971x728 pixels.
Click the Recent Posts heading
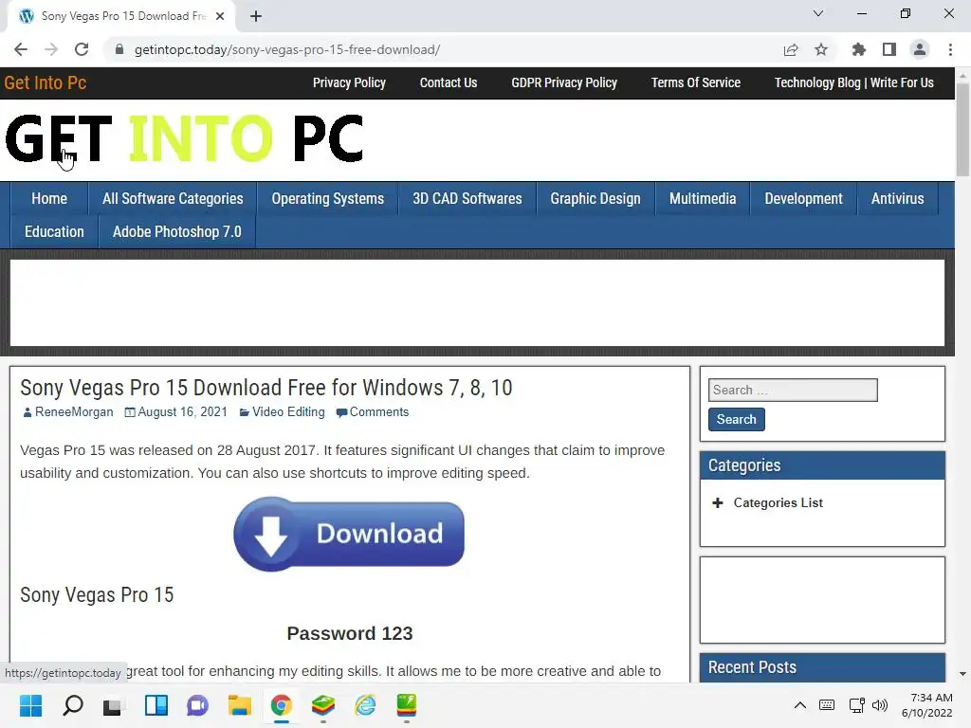(752, 667)
